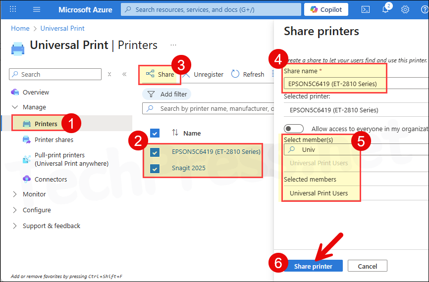Image resolution: width=429 pixels, height=282 pixels.
Task: Choose Universal Print Users from search results
Action: [319, 163]
